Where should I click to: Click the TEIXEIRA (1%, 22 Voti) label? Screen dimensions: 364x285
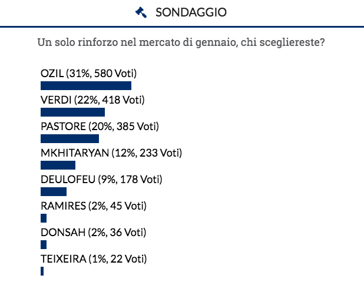[x=93, y=259]
